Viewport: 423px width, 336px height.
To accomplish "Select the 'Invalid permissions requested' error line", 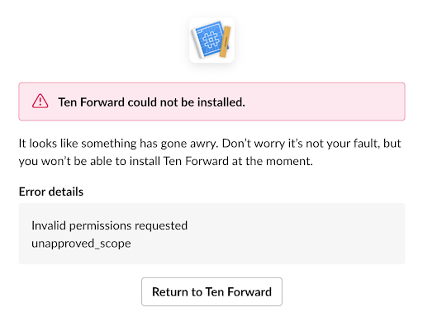I will pos(109,225).
